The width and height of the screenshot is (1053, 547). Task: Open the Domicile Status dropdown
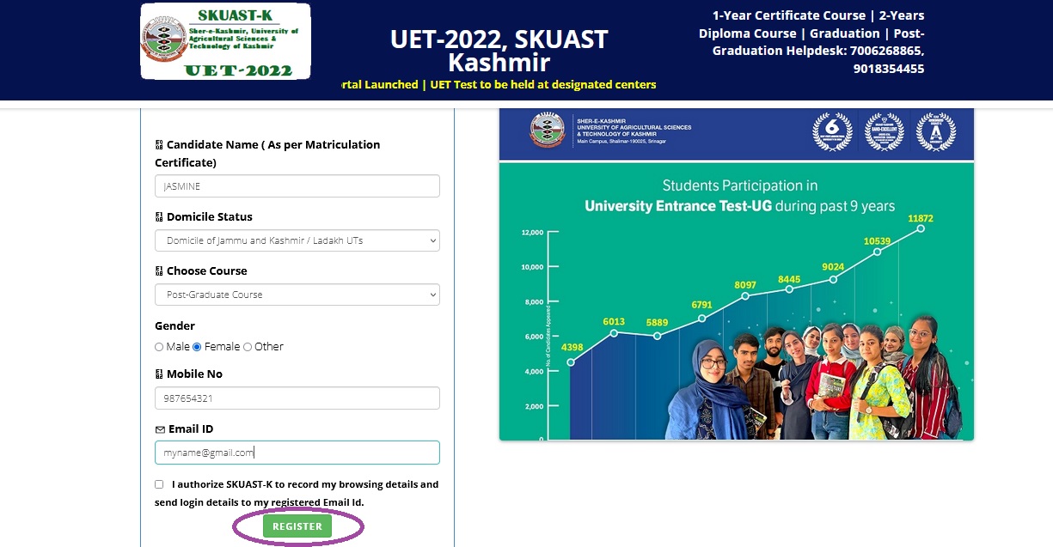tap(297, 240)
